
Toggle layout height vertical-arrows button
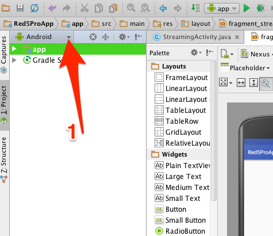(x=253, y=83)
